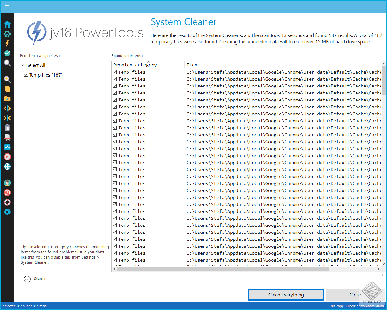Open the blue activity graph tool
This screenshot has height=310, width=387.
tap(7, 147)
